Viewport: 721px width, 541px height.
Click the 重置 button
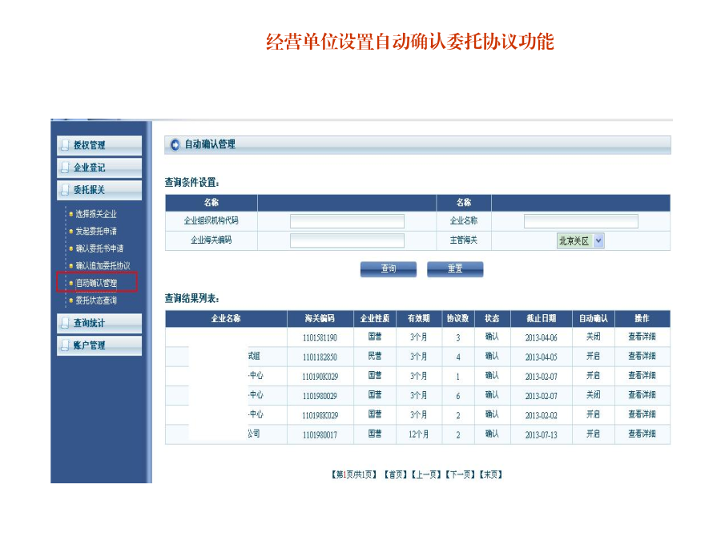point(455,269)
